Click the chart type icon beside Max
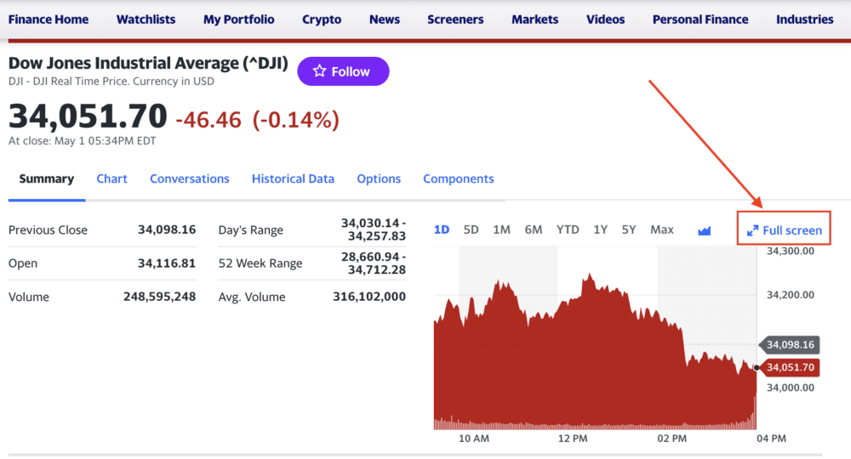 [704, 230]
